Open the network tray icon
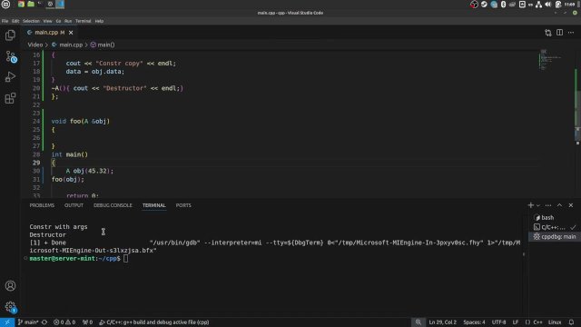581x327 pixels. coord(538,5)
